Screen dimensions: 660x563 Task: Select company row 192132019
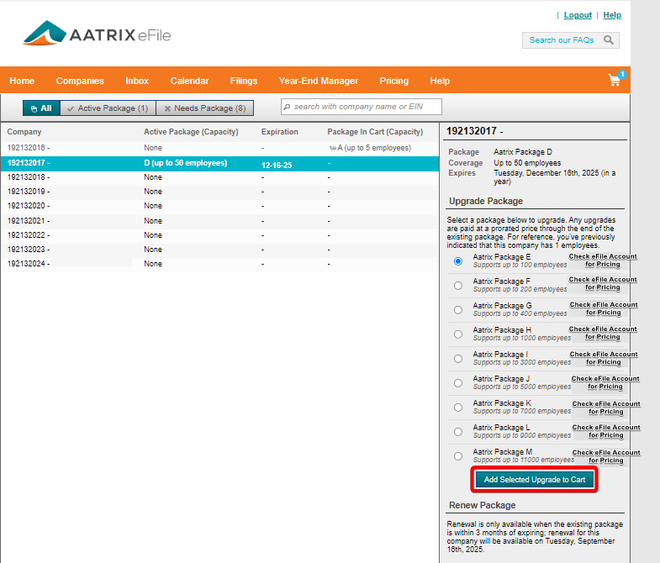tap(219, 192)
